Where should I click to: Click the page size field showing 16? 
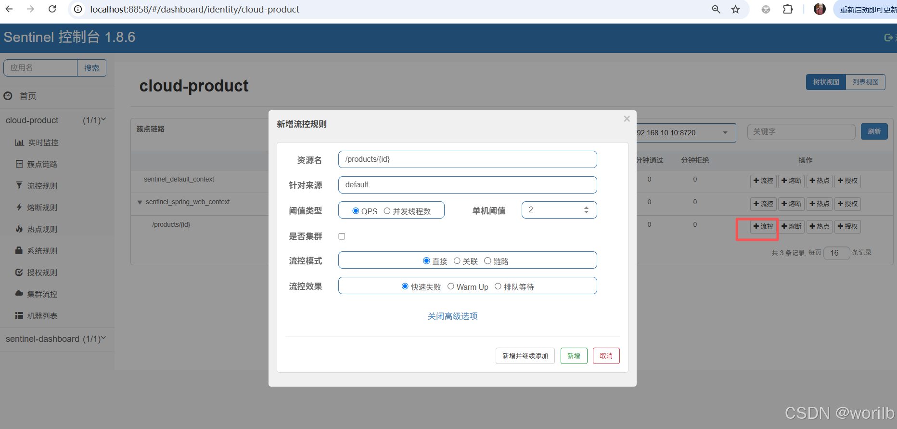pos(837,253)
